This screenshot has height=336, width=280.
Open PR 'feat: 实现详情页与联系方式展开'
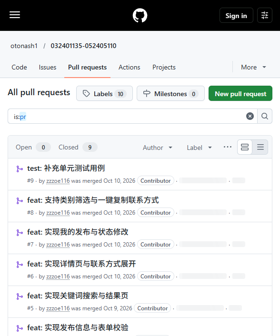click(81, 264)
